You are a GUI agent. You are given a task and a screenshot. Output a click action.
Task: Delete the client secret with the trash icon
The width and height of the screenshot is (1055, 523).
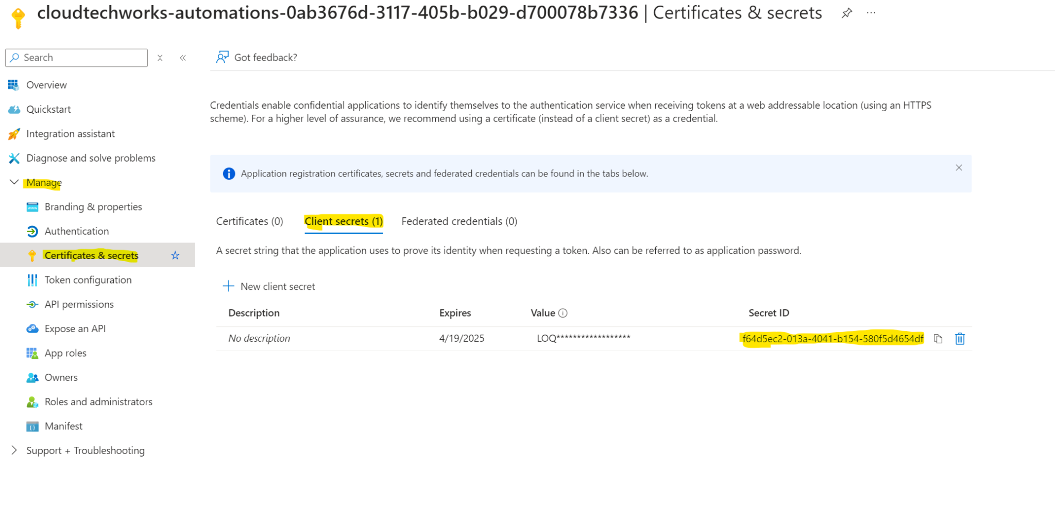click(959, 339)
